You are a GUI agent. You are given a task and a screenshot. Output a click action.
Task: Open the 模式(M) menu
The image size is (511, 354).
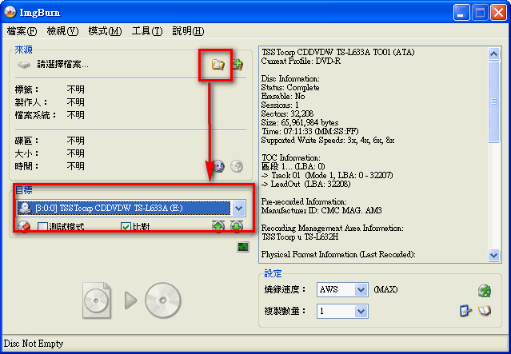105,31
